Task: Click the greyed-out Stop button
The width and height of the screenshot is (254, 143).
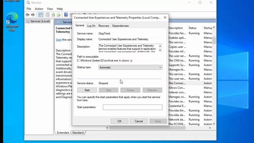Action: (x=108, y=90)
